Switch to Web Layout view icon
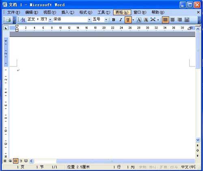 (x=10, y=161)
